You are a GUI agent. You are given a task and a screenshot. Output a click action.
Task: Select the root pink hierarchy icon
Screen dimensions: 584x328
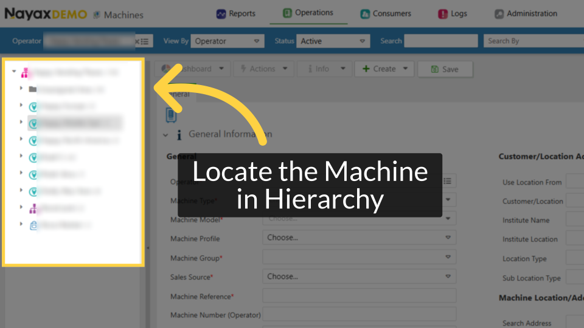tap(25, 73)
